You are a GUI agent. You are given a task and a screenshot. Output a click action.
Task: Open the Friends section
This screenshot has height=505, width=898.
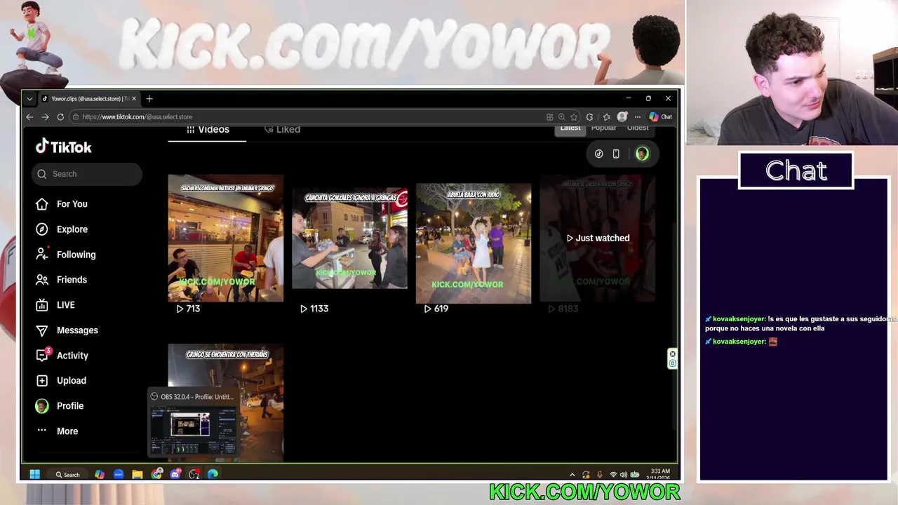(62, 280)
